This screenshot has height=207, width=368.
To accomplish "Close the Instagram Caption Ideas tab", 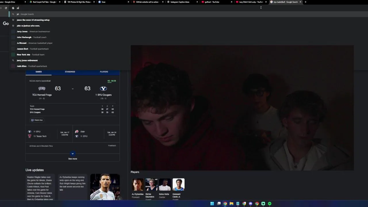I will click(x=197, y=2).
